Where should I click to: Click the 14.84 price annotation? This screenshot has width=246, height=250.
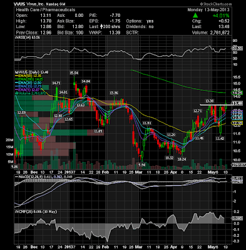(x=86, y=81)
